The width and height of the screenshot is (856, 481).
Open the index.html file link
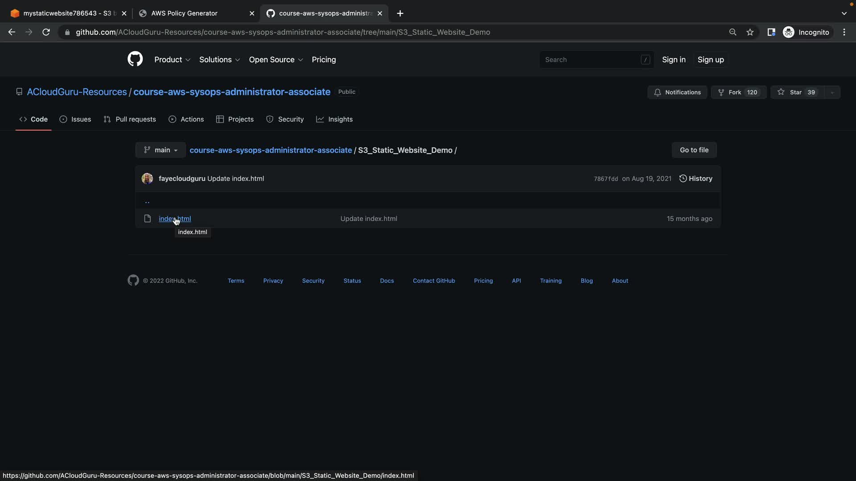pyautogui.click(x=175, y=219)
